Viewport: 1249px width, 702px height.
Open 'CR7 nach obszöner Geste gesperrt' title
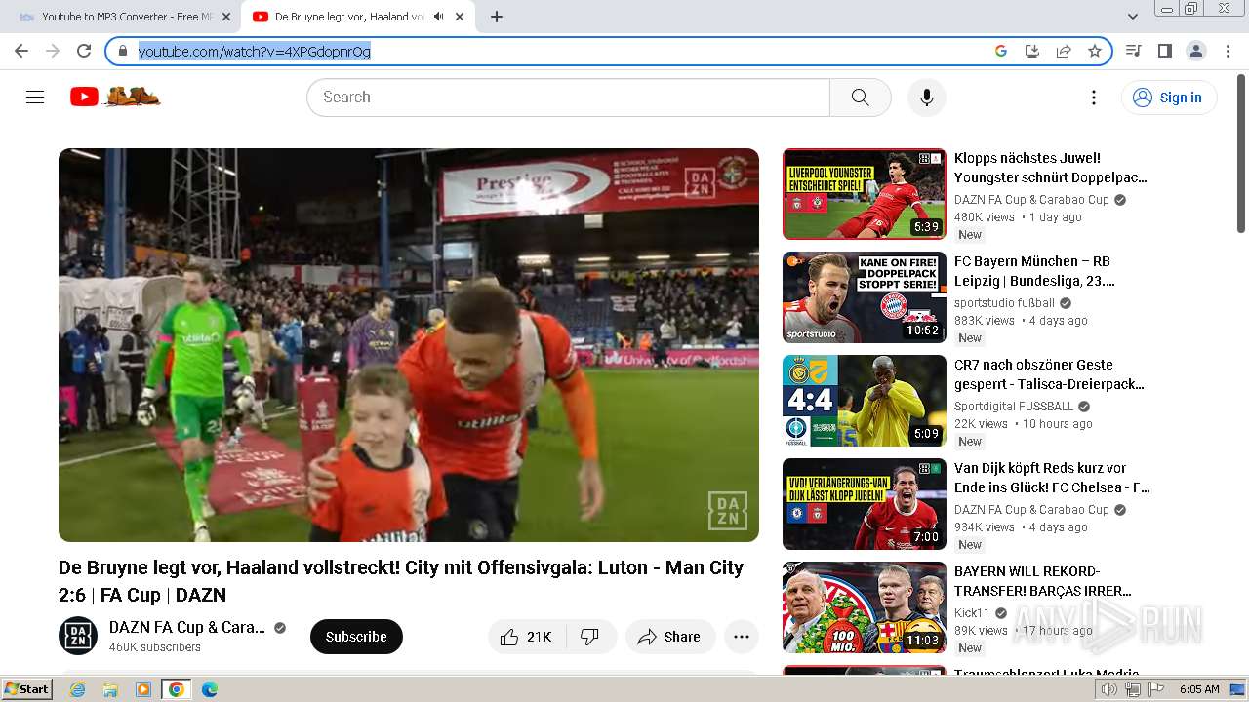click(1049, 374)
